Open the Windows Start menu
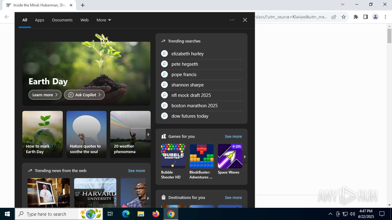The height and width of the screenshot is (220, 392). tap(7, 214)
